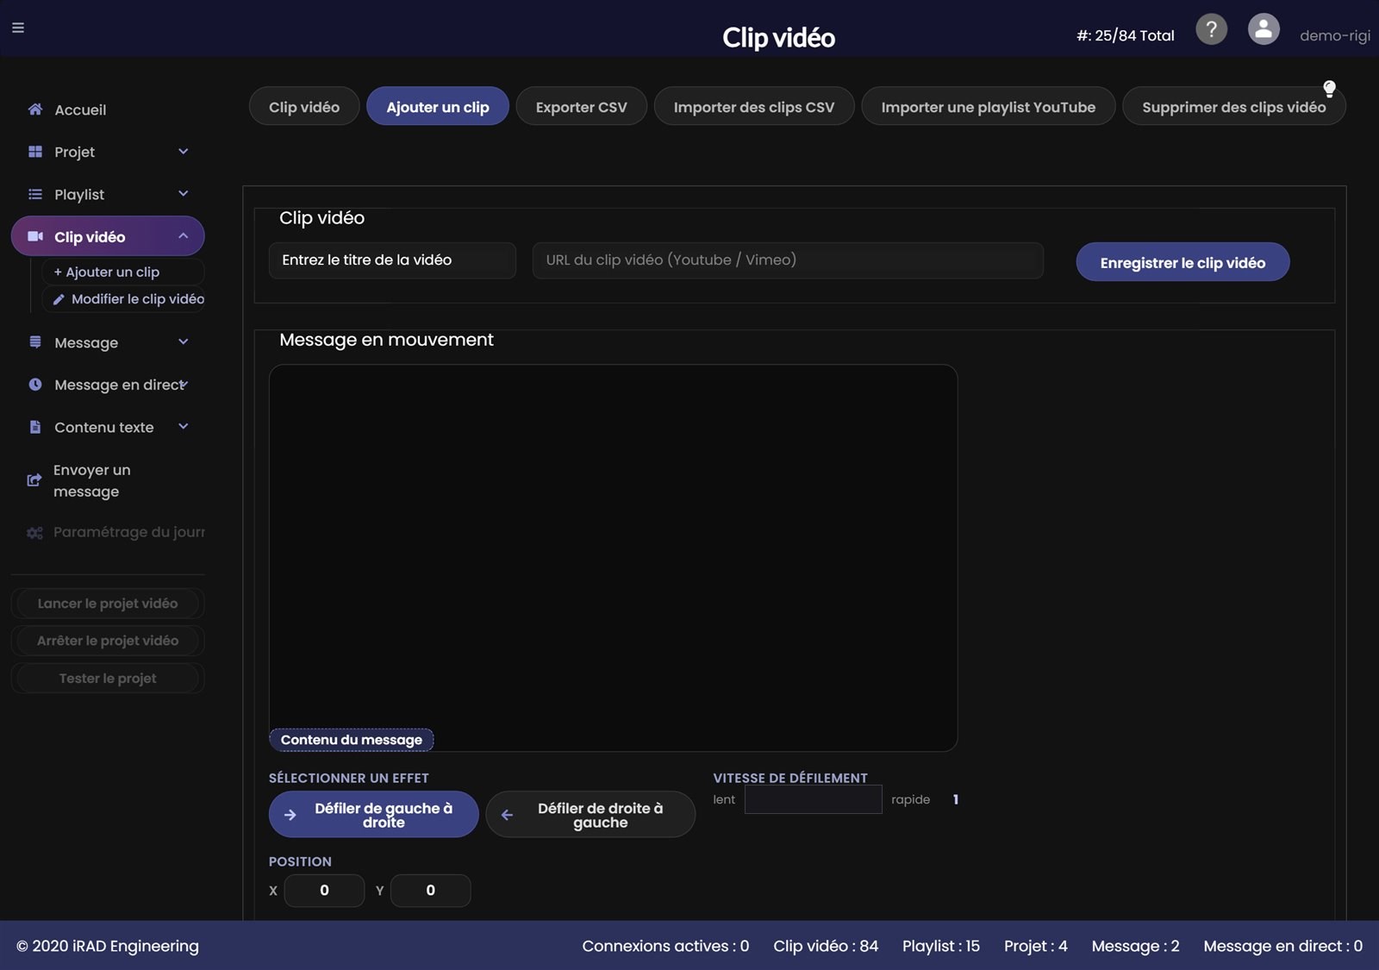Screen dimensions: 1379x970
Task: Click the video title input field
Action: pyautogui.click(x=392, y=260)
